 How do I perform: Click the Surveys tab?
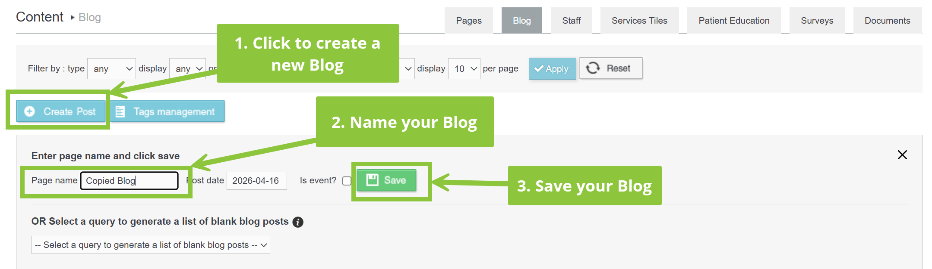pos(817,21)
